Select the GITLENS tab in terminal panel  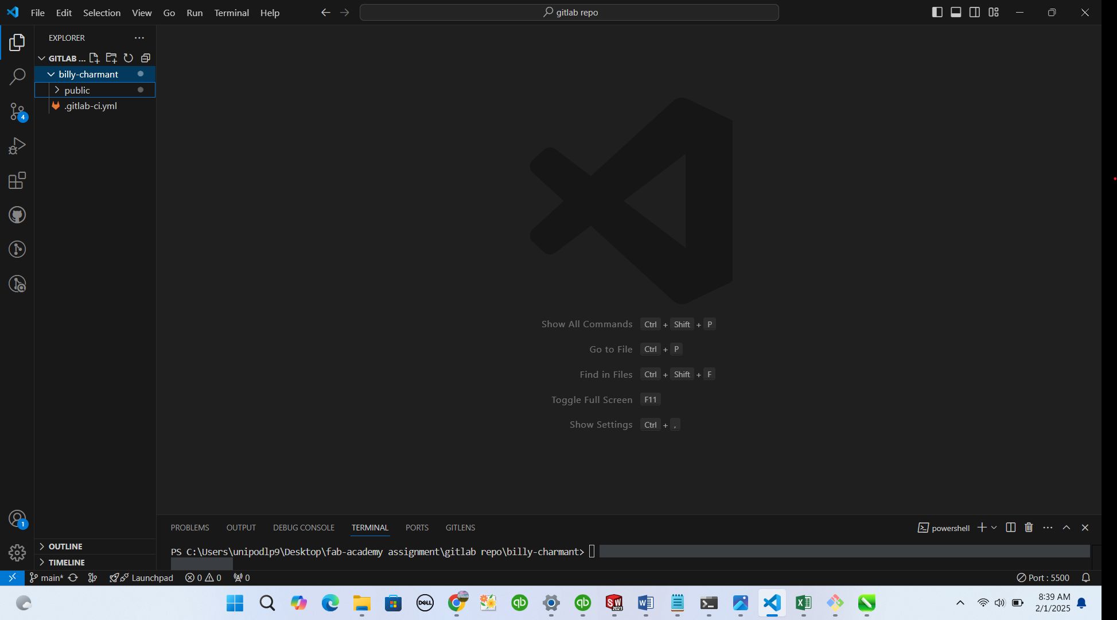[x=461, y=527]
